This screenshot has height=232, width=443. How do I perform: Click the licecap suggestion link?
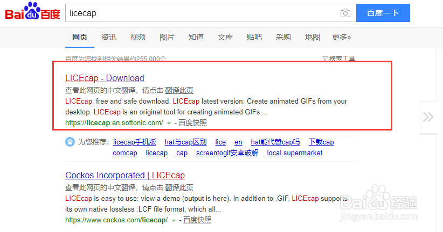point(156,153)
